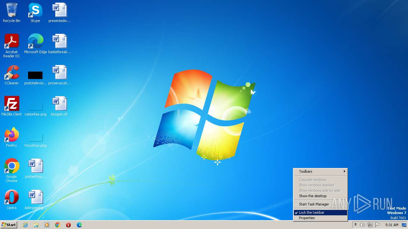
Task: Click the disabled Cascade windows entry
Action: coord(320,180)
